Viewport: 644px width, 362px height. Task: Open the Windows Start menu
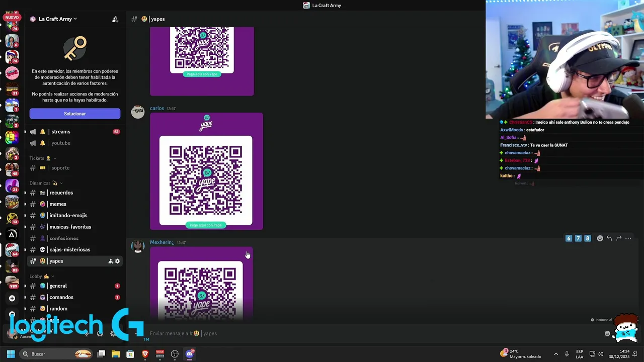point(11,354)
